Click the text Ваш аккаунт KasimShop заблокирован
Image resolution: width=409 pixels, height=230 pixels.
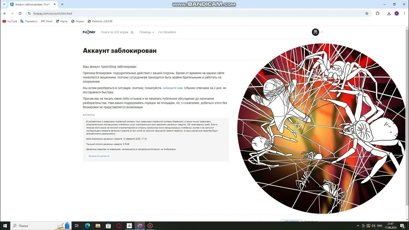tap(110, 67)
